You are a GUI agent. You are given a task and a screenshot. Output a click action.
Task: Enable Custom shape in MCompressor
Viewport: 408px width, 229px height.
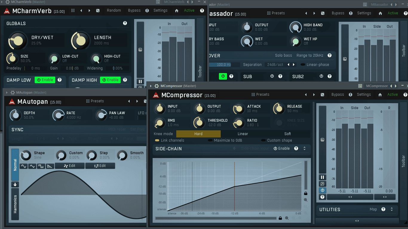(x=277, y=140)
